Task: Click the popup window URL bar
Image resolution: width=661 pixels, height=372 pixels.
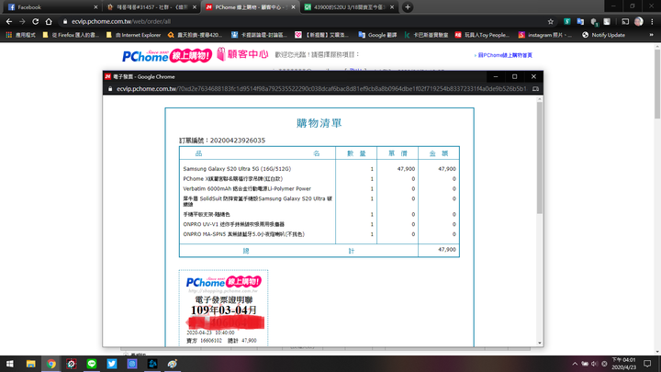Action: pyautogui.click(x=321, y=89)
